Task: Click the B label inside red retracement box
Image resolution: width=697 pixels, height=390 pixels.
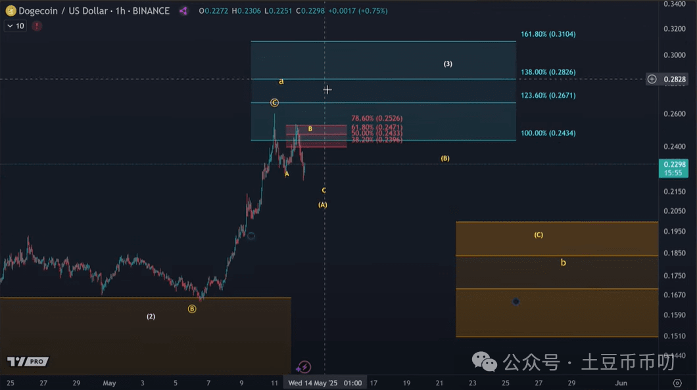Action: 310,129
